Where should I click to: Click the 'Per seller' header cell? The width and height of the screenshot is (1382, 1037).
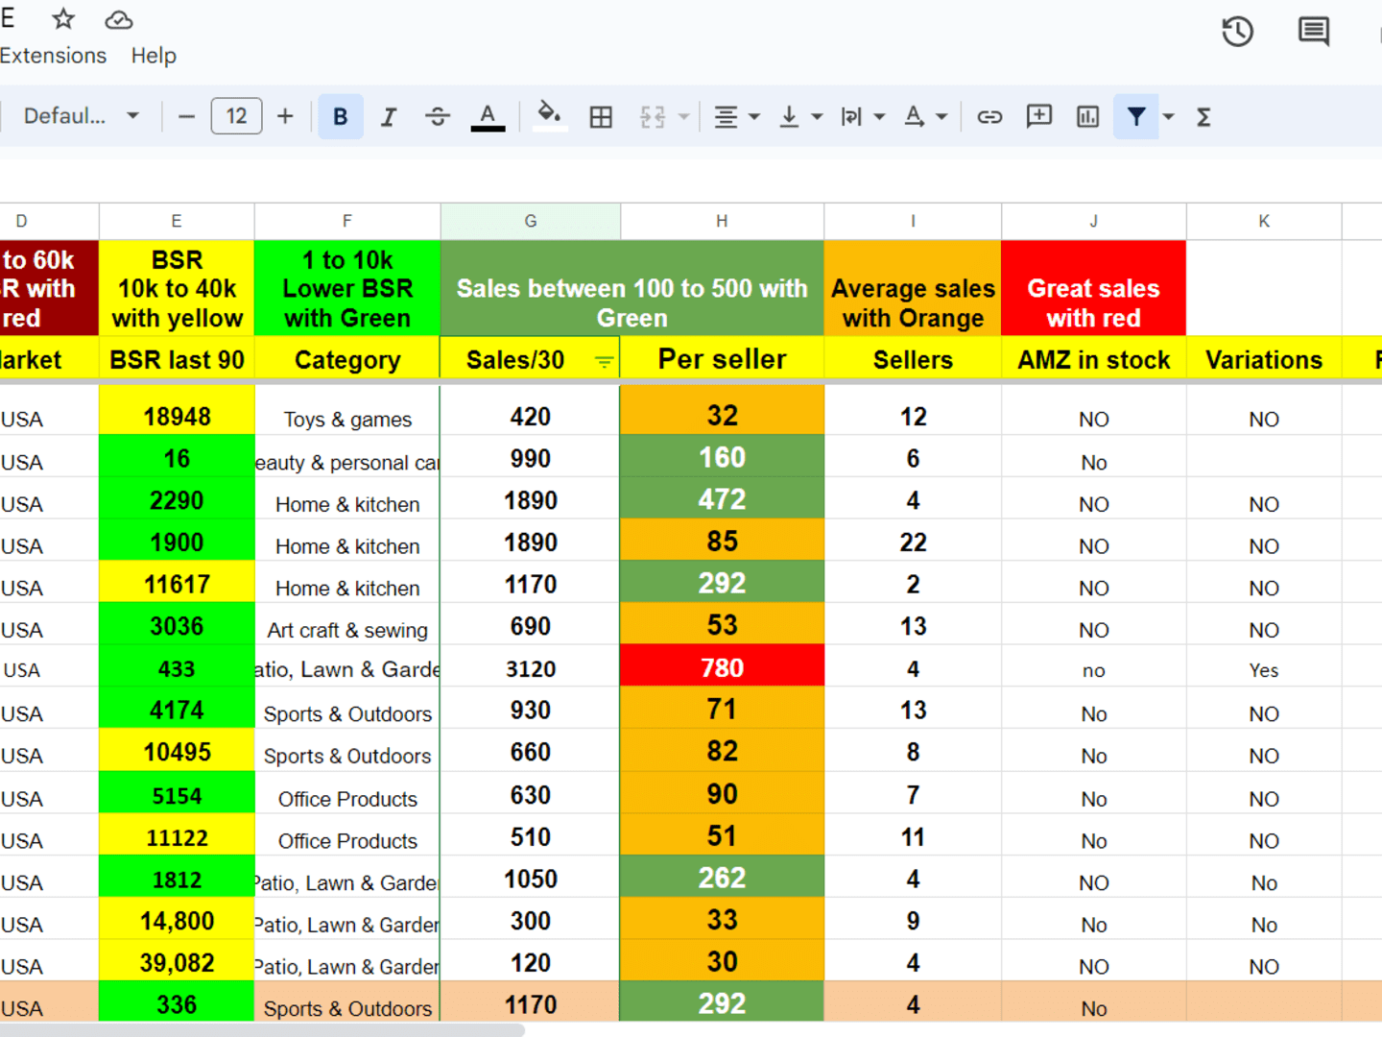(722, 359)
